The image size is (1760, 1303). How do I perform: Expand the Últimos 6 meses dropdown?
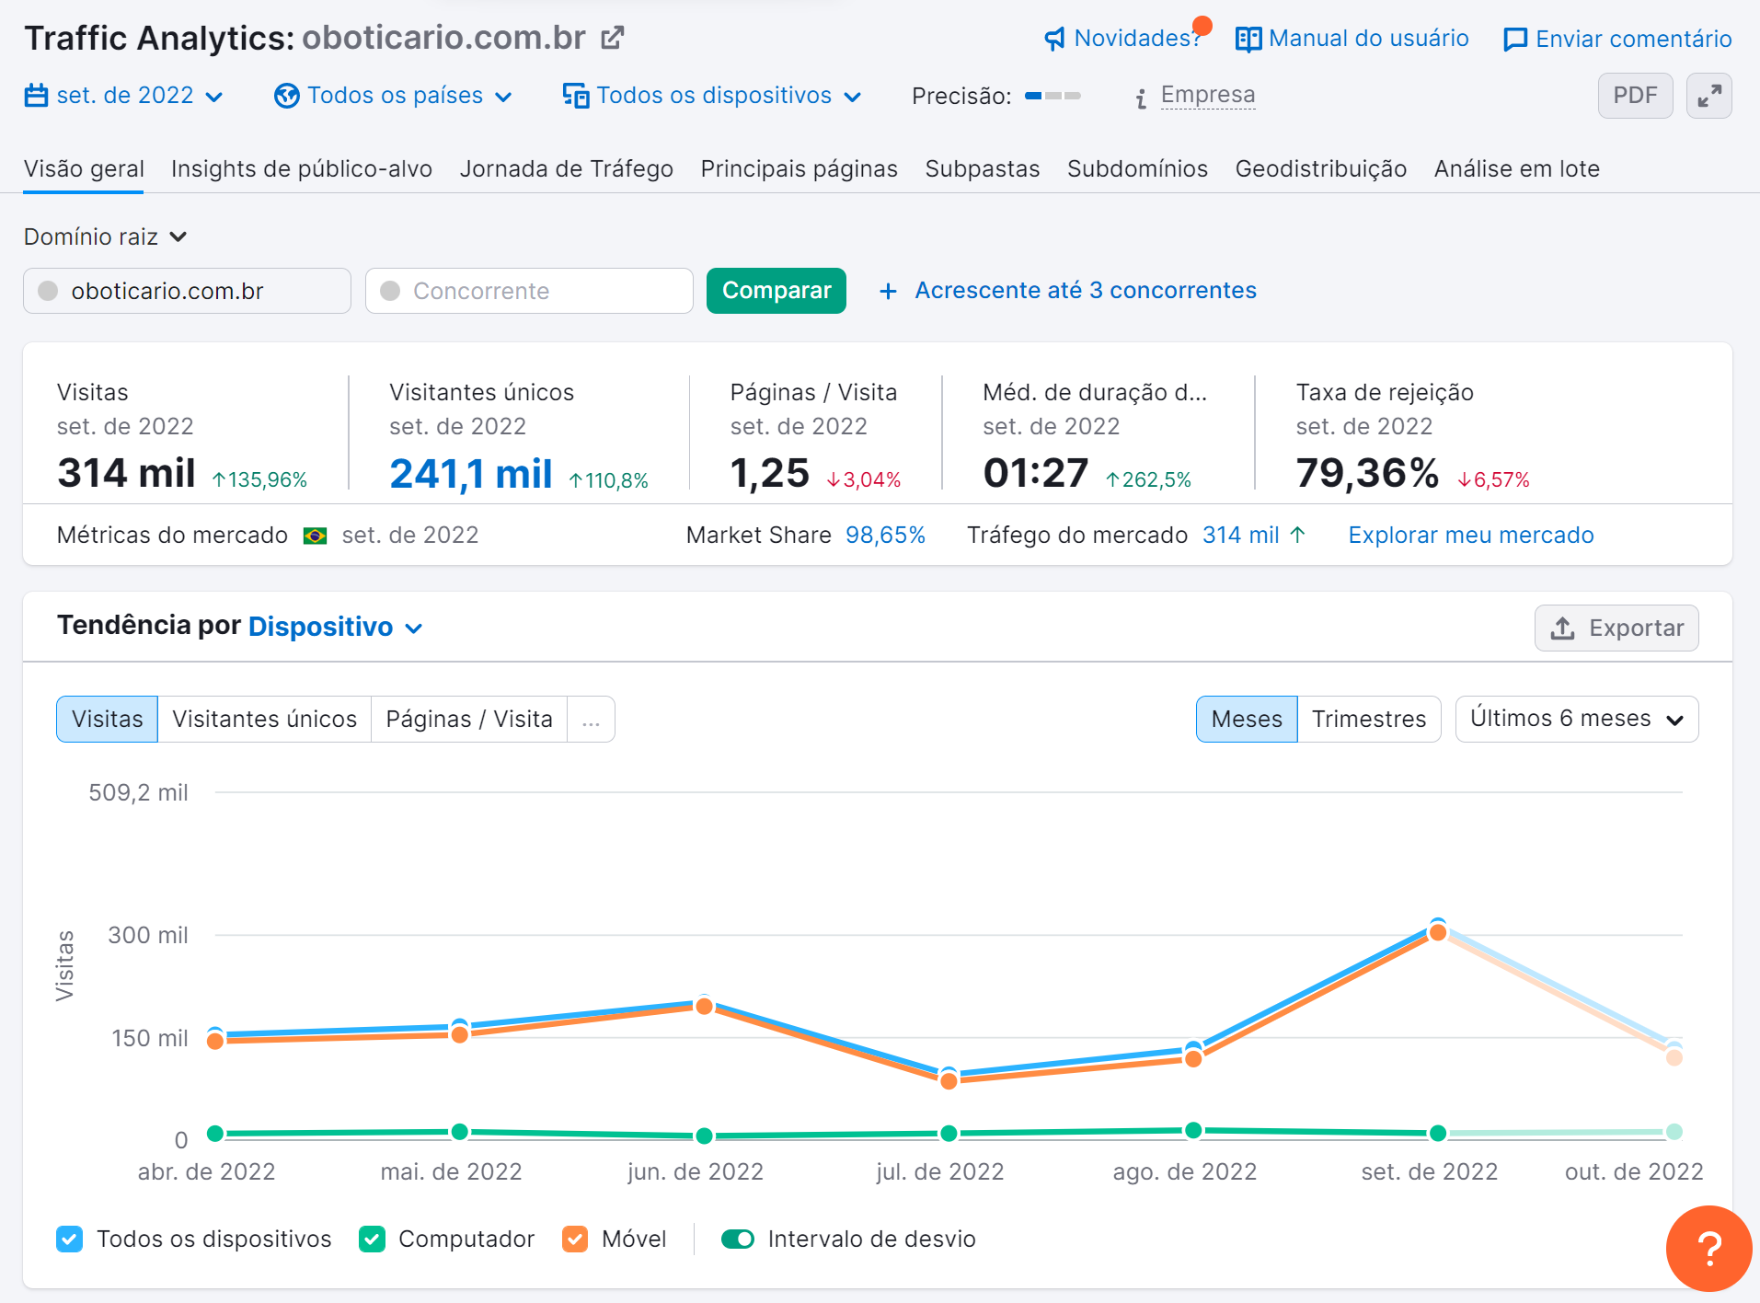1575,719
